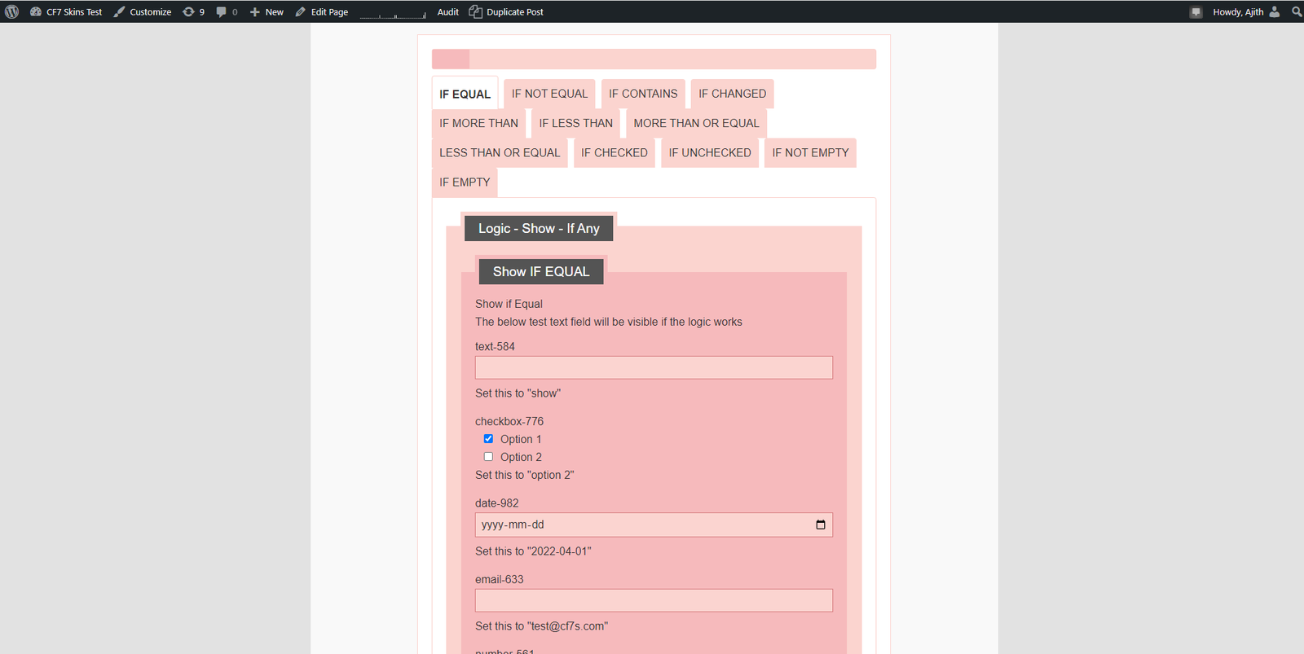Viewport: 1304px width, 654px height.
Task: Open the comments bubble icon
Action: [x=226, y=11]
